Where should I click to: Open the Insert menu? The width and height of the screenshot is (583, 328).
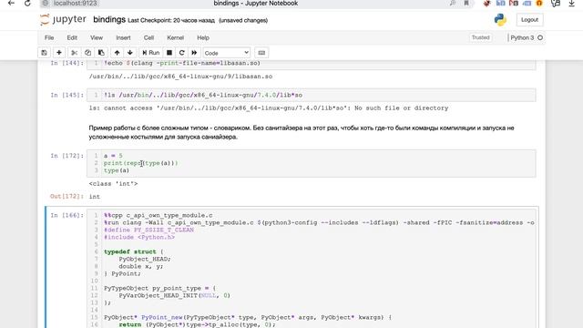tap(123, 37)
